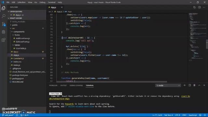Change indentation via 'Tab Size: 4'
Image resolution: width=208 pixels, height=117 pixels.
tap(168, 115)
